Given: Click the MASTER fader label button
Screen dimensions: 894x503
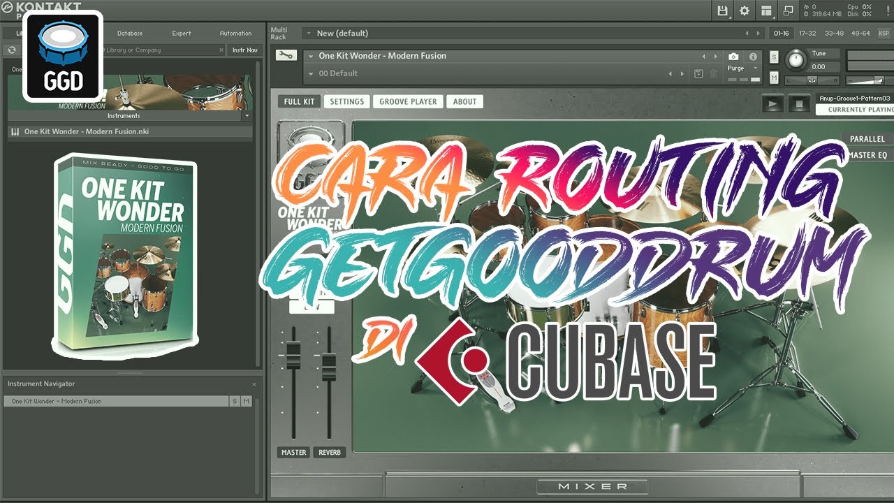Looking at the screenshot, I should pos(293,452).
